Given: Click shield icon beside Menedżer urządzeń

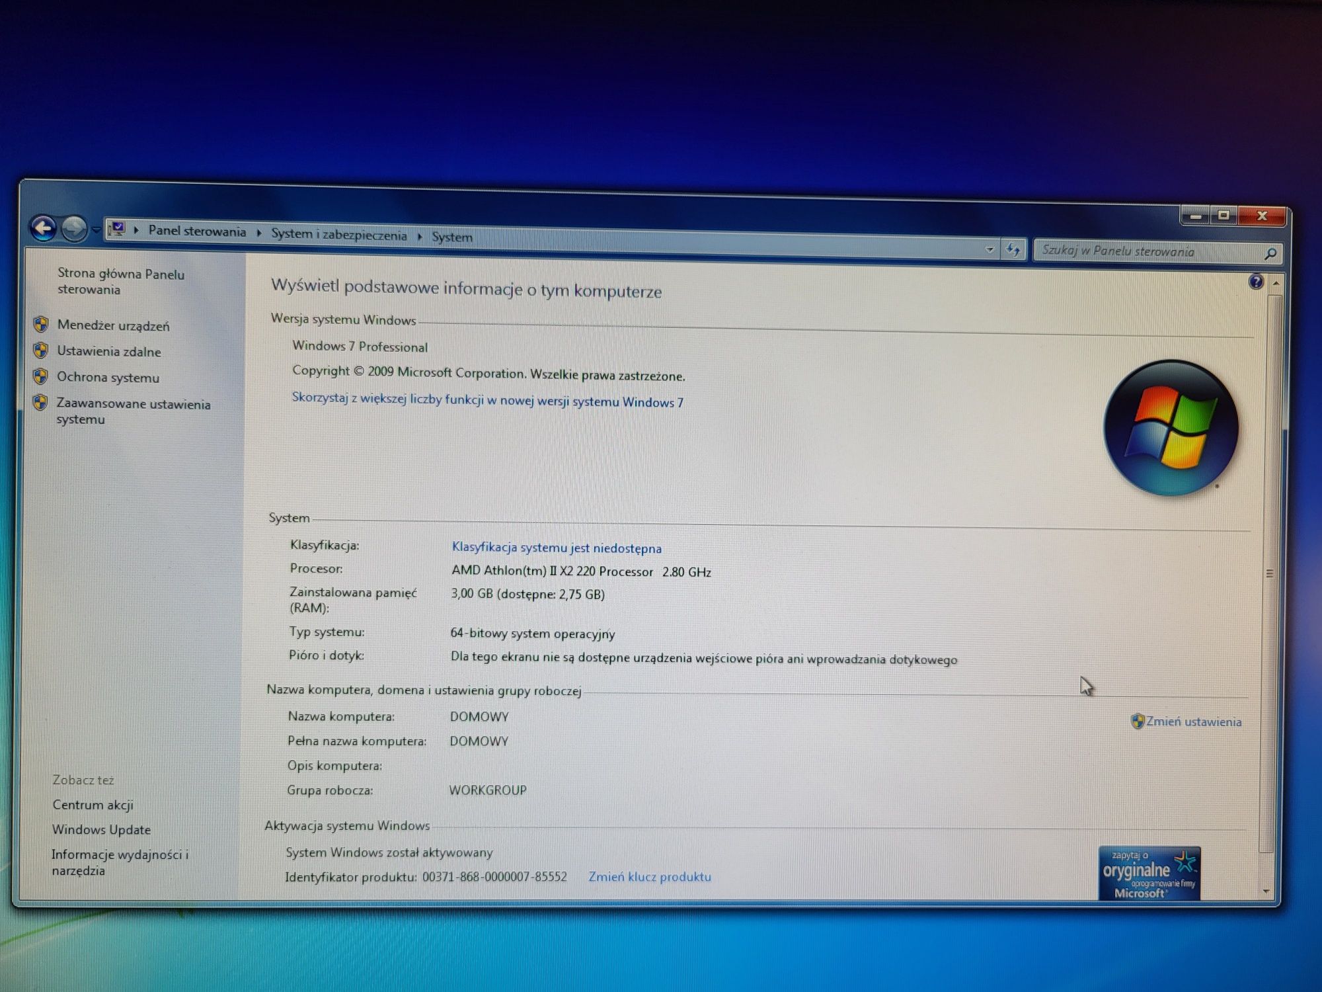Looking at the screenshot, I should tap(41, 324).
